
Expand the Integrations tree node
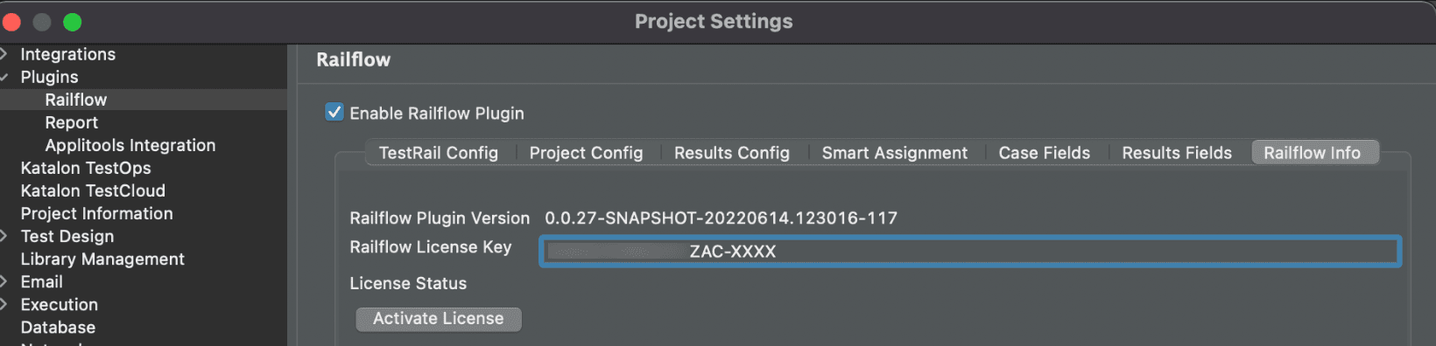point(4,54)
